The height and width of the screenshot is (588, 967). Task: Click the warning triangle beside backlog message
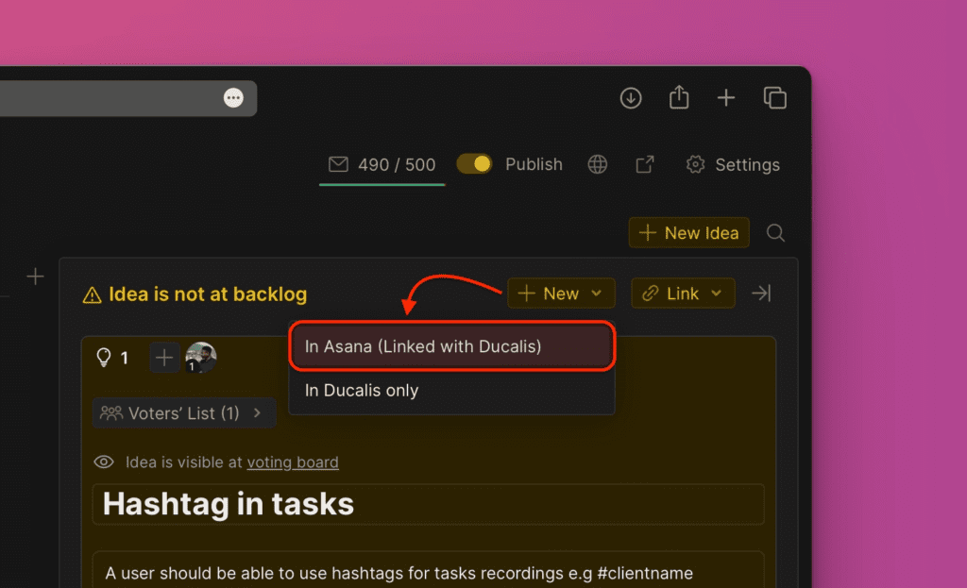pos(92,294)
